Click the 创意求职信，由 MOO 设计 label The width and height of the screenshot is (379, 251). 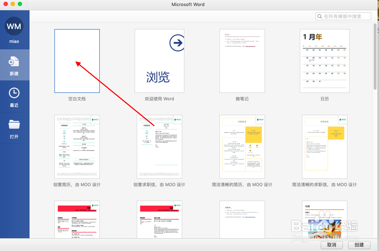click(x=159, y=185)
